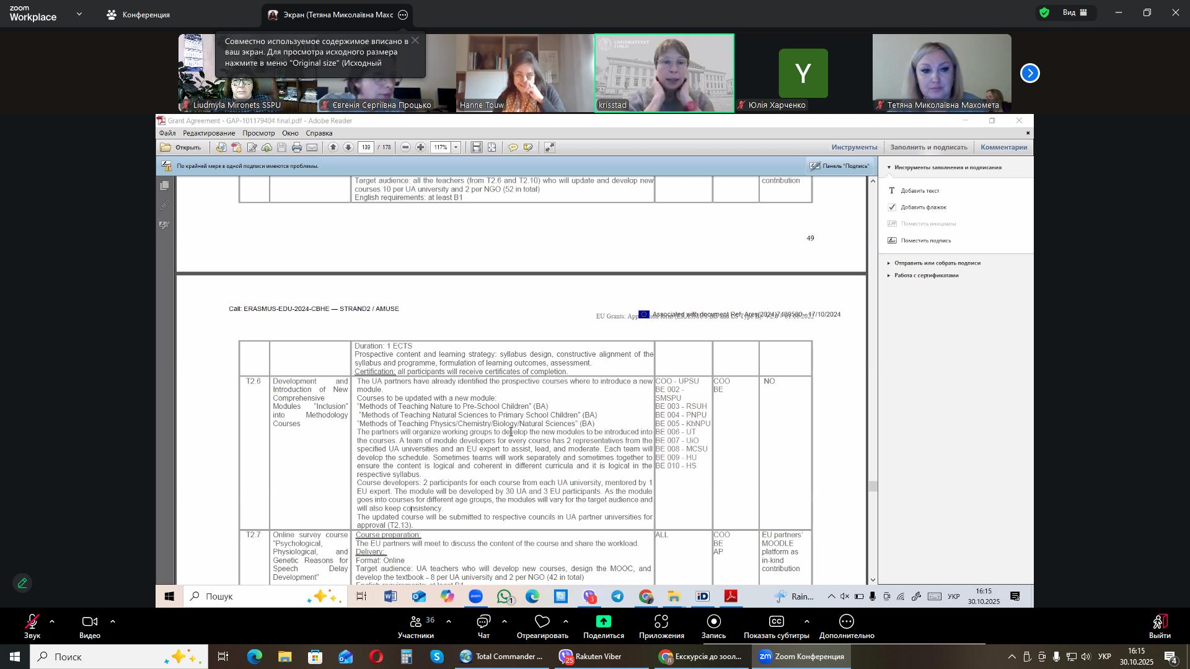Open the Вид view layout menu
1190x669 pixels.
point(1070,12)
